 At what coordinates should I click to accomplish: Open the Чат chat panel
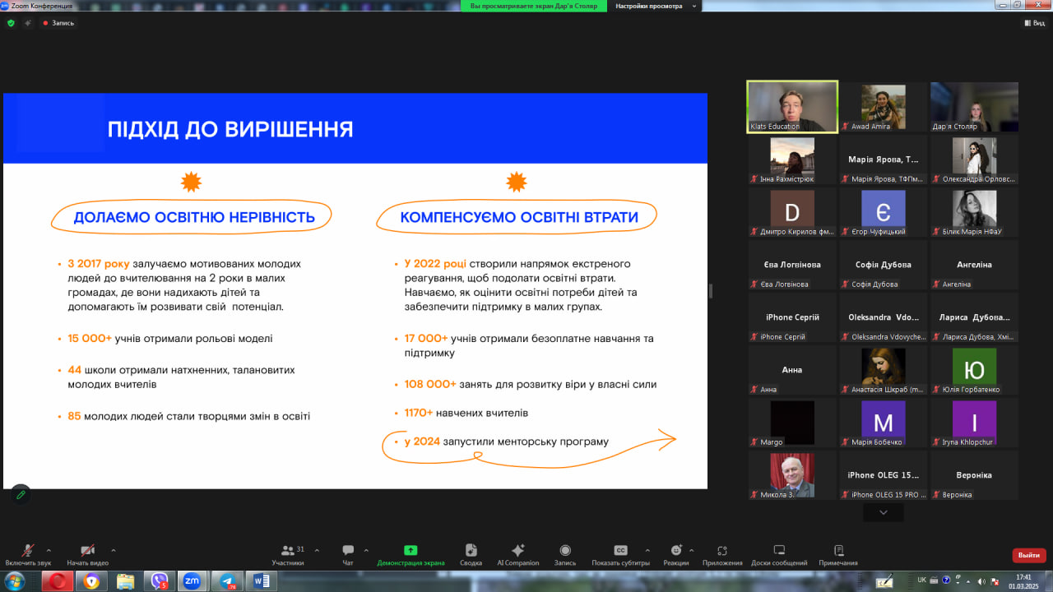click(348, 555)
